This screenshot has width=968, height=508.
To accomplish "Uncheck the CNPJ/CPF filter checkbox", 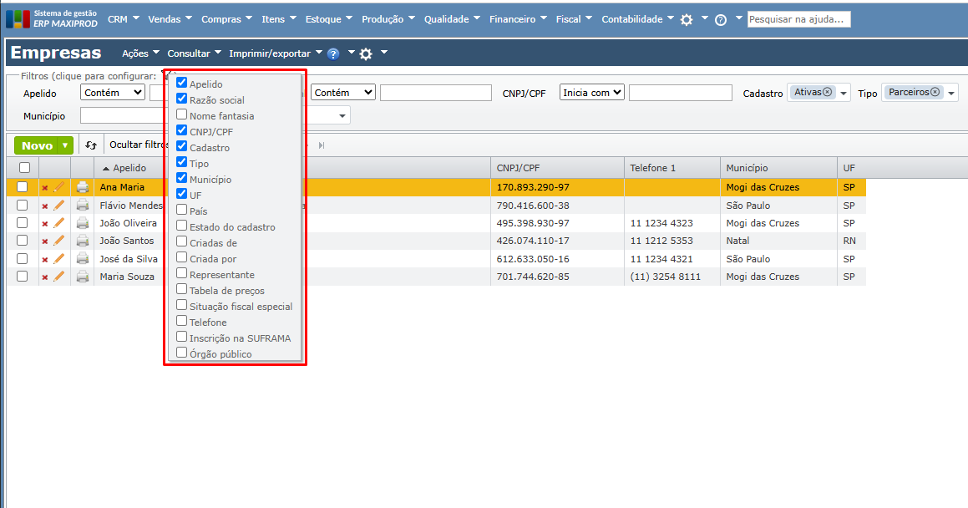I will click(182, 130).
